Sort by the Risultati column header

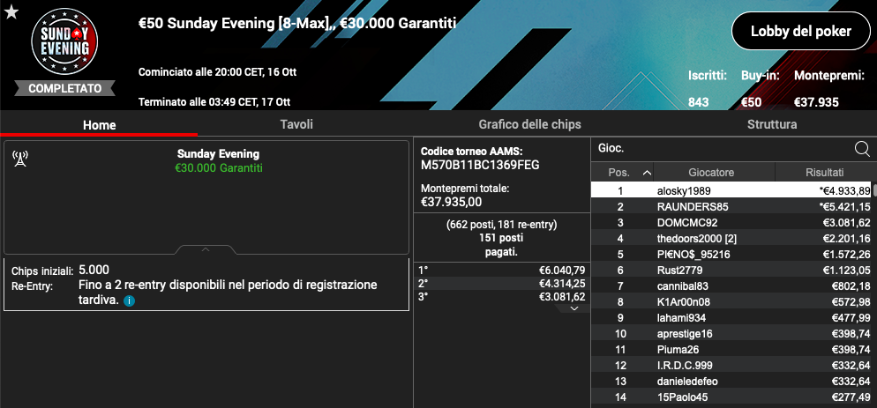coord(824,173)
